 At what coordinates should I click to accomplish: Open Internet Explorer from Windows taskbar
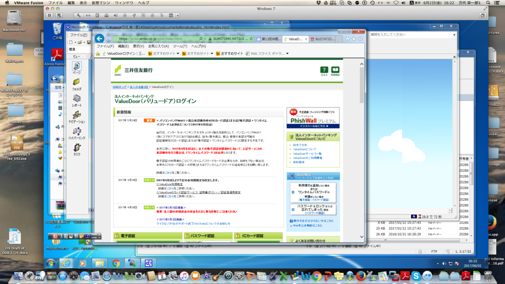[x=66, y=263]
